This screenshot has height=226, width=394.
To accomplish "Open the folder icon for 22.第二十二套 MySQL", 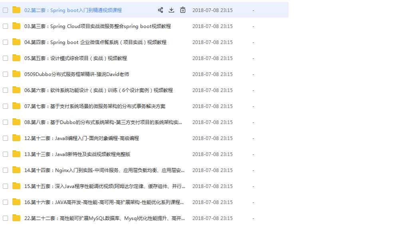I will (x=16, y=218).
